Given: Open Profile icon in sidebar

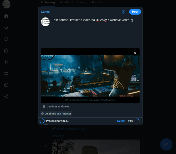Looking at the screenshot, I should [6, 85].
